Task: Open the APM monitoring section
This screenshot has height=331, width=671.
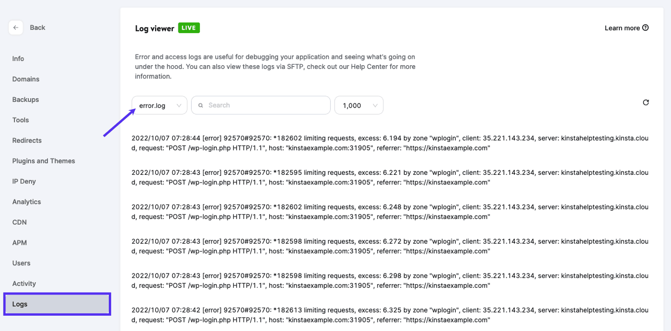Action: [20, 242]
